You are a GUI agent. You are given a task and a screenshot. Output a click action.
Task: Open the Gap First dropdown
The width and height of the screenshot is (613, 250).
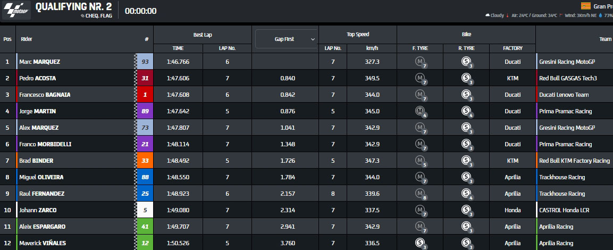click(x=286, y=39)
